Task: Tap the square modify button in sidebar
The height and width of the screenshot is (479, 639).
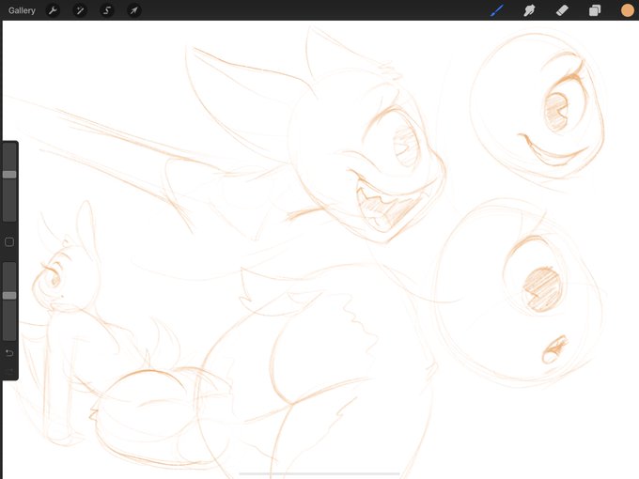Action: (9, 242)
